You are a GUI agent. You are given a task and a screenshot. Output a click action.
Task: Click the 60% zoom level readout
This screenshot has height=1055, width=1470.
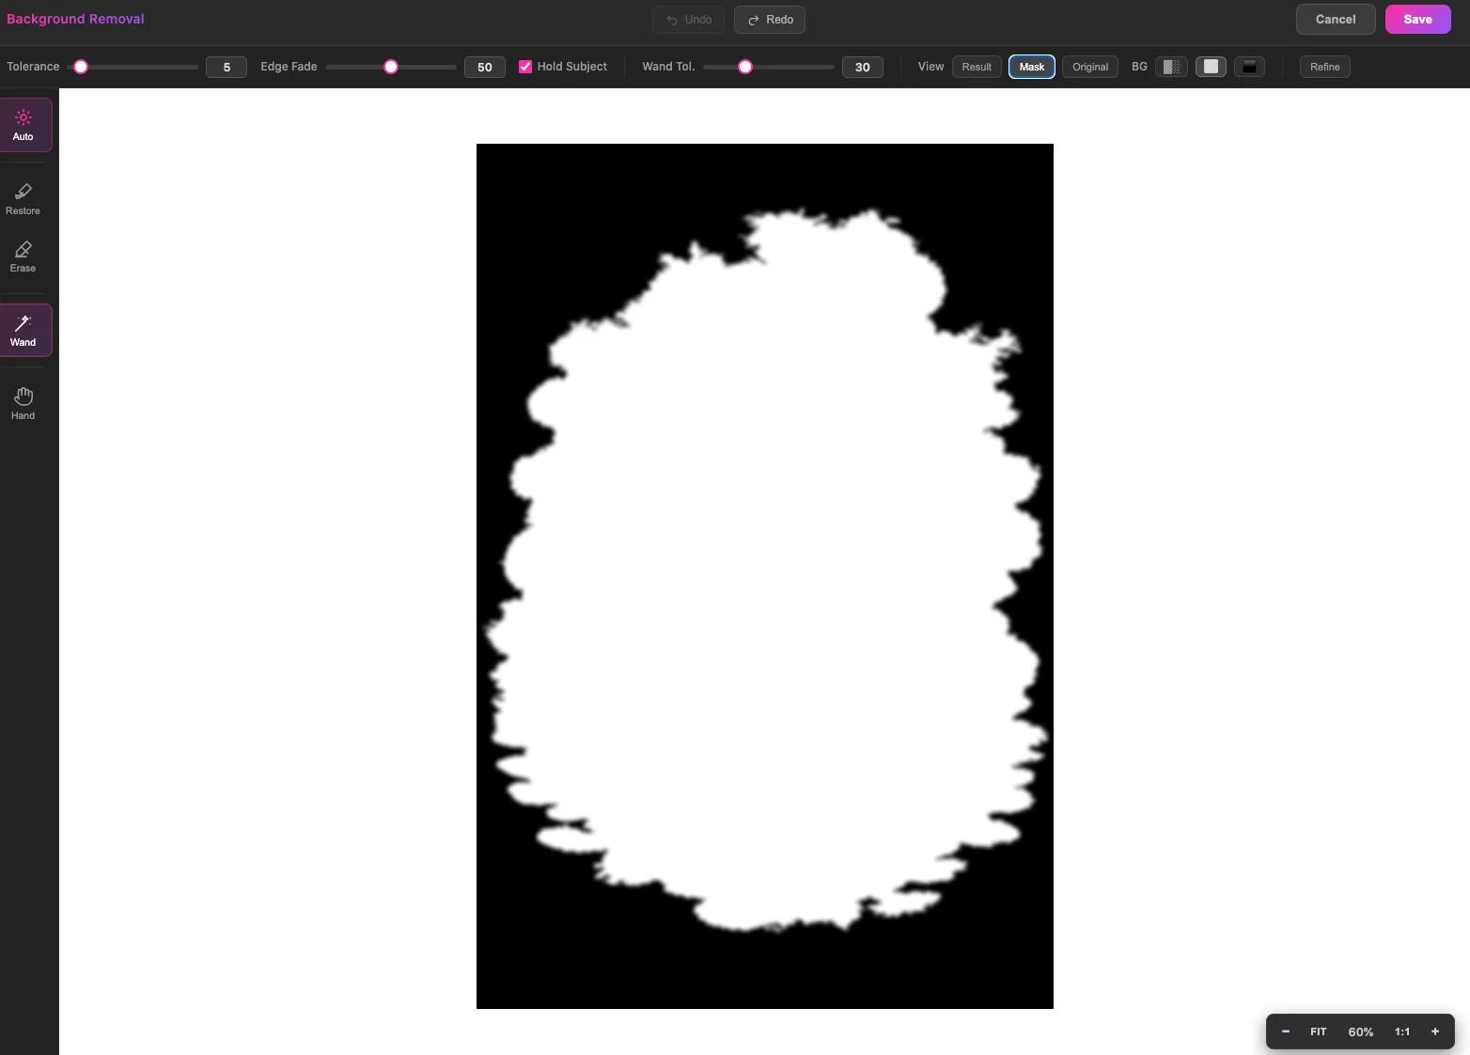coord(1361,1032)
